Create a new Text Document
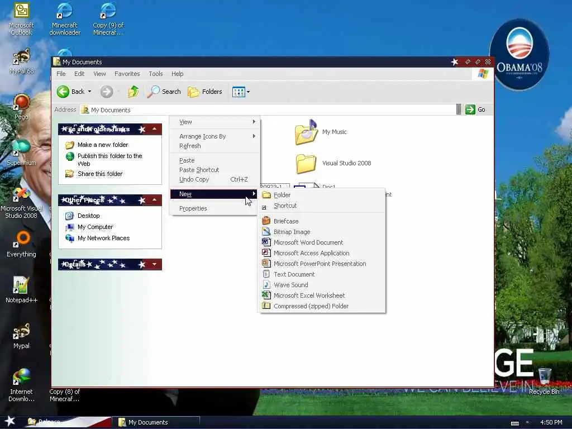572x429 pixels. click(322, 274)
